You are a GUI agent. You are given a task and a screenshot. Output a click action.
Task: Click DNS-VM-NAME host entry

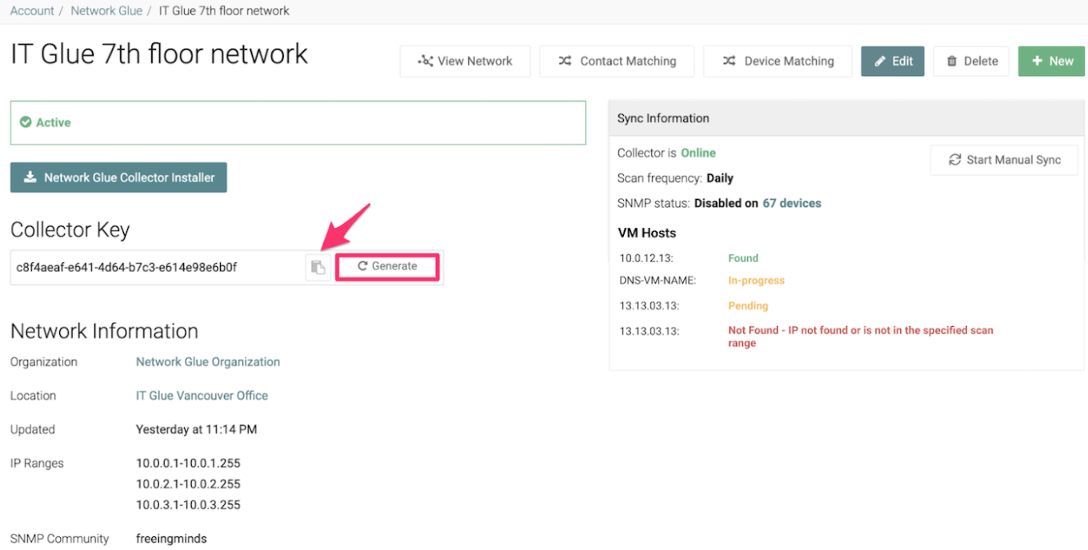[658, 281]
